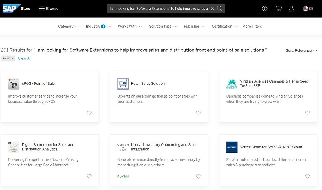Favorite the cPOS - Point of Sale listing

pos(89,113)
